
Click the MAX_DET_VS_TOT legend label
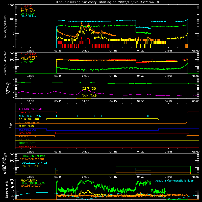[31, 186]
